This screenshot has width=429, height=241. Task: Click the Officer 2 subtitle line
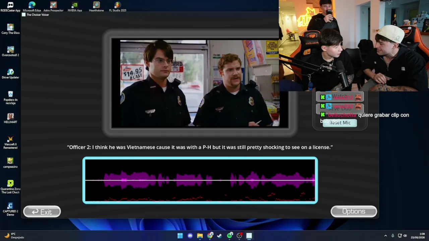click(200, 147)
